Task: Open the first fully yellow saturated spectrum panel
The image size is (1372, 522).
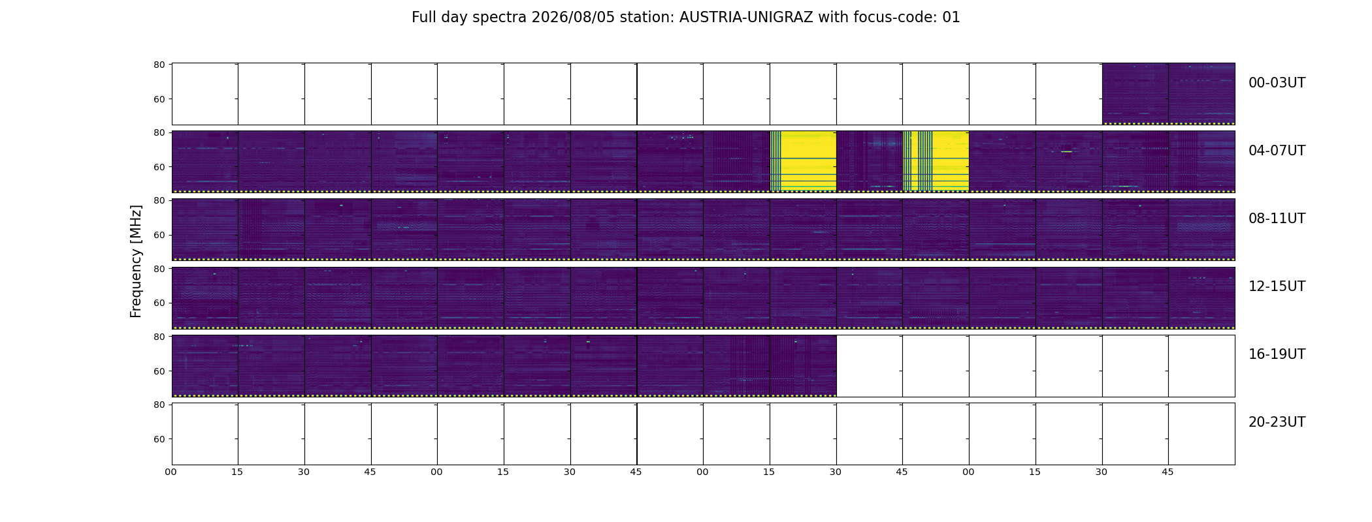Action: [x=803, y=162]
